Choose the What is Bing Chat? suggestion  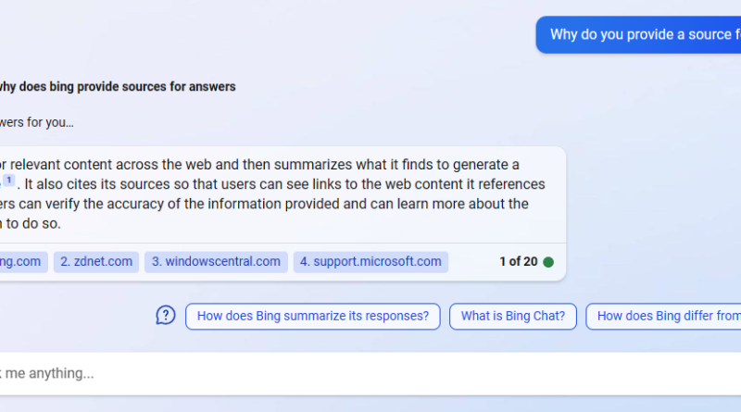click(513, 316)
